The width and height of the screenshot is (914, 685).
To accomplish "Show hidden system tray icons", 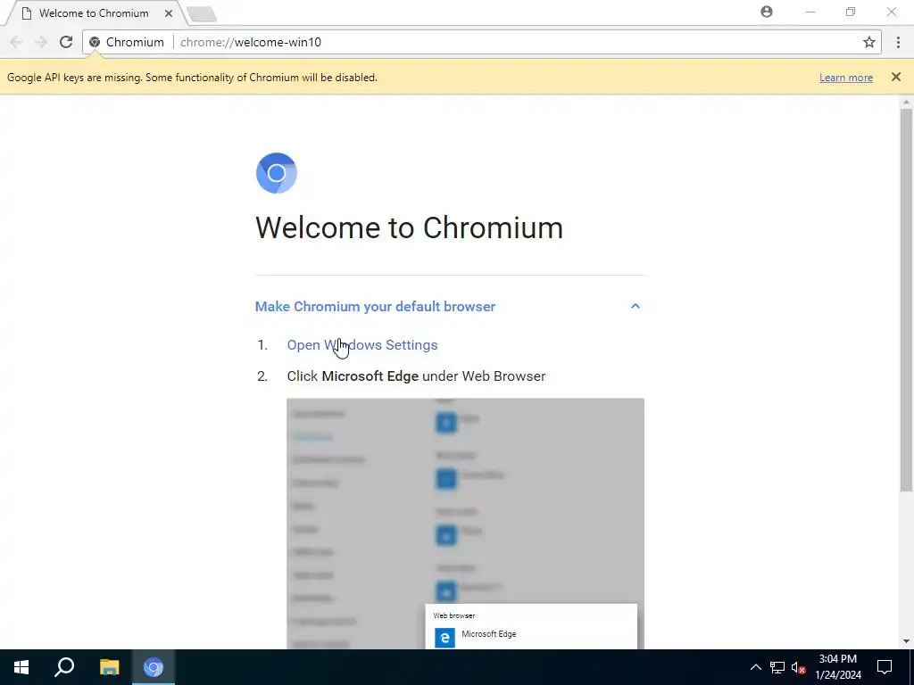I will point(755,667).
